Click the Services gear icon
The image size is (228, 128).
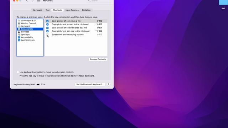click(x=19, y=32)
